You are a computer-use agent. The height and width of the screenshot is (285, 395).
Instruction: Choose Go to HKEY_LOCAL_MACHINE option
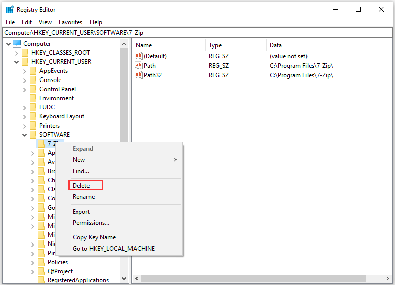pos(125,249)
